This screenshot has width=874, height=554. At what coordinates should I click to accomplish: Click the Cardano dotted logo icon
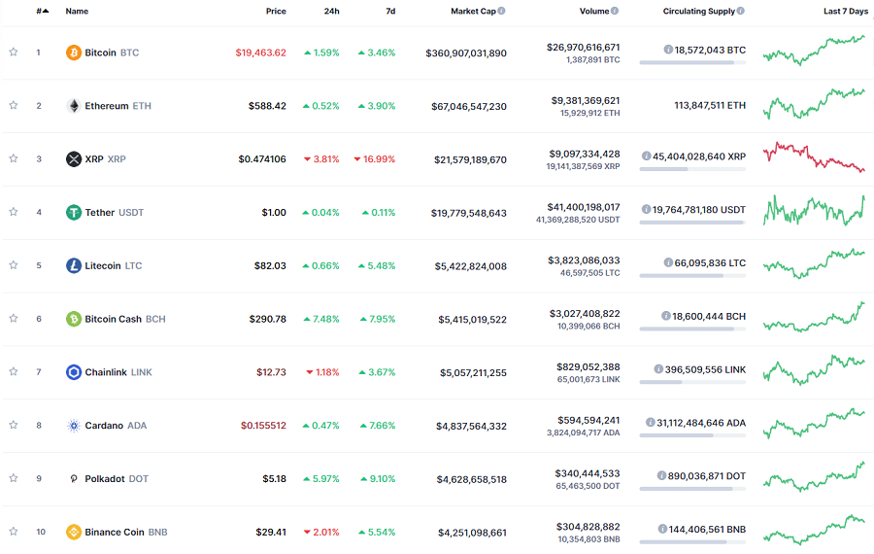tap(74, 426)
